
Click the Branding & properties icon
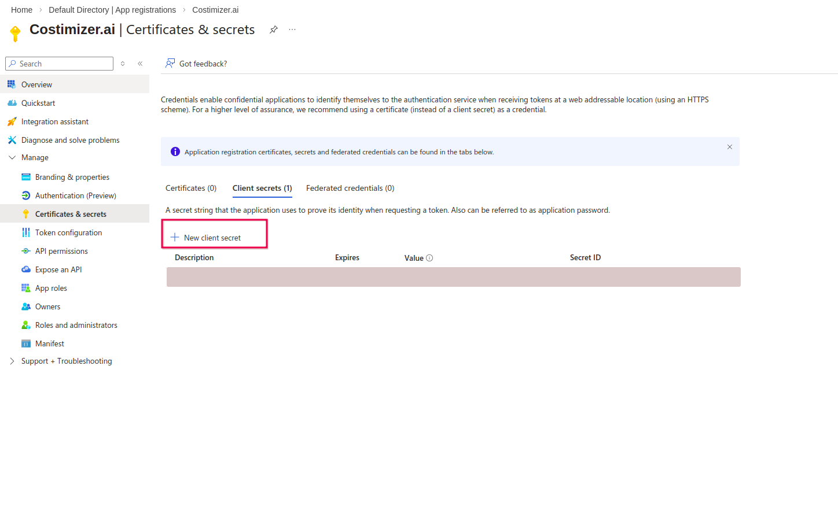[26, 177]
